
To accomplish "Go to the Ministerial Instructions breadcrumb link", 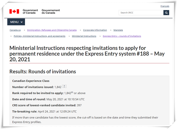I will coord(84,36).
